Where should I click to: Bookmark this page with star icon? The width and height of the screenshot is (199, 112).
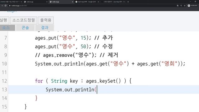click(x=185, y=6)
